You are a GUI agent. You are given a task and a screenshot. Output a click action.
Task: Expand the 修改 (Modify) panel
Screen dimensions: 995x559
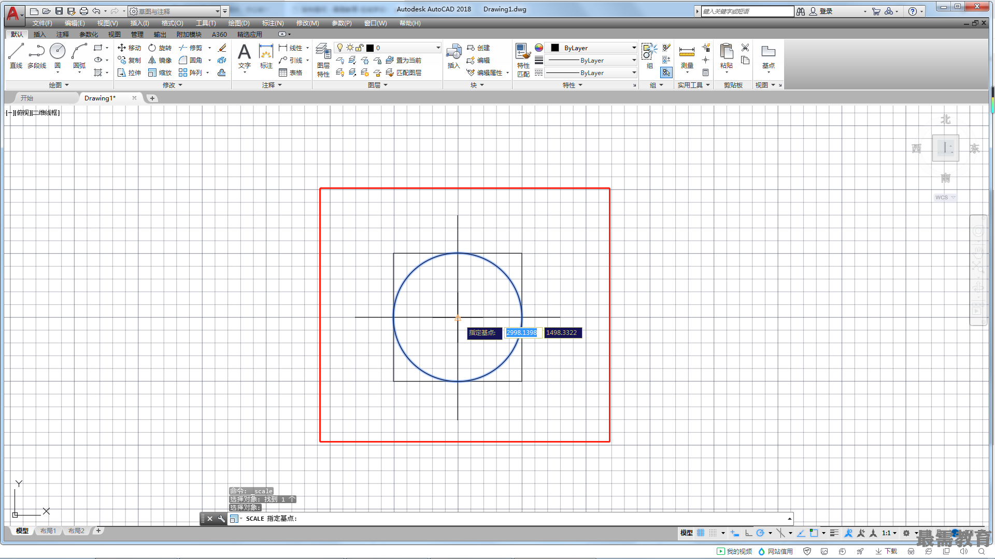point(172,85)
